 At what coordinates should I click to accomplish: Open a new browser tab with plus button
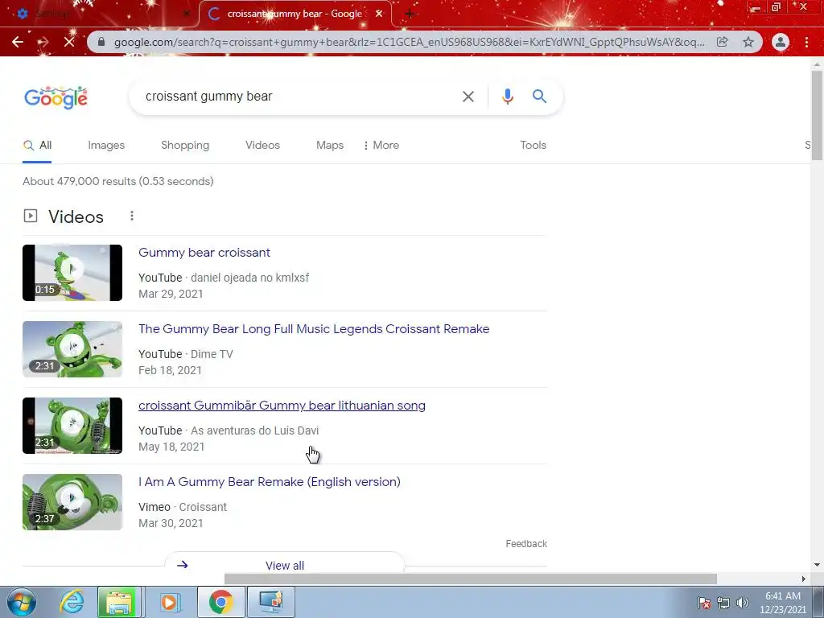click(410, 14)
